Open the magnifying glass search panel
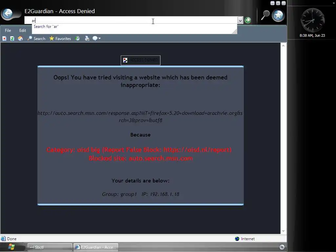The height and width of the screenshot is (252, 336). 265,15
